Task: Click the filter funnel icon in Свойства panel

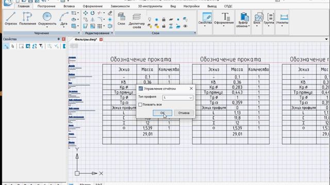Action: (x=41, y=46)
